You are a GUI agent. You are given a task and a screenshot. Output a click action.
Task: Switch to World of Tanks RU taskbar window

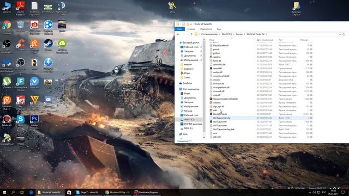tap(50, 192)
